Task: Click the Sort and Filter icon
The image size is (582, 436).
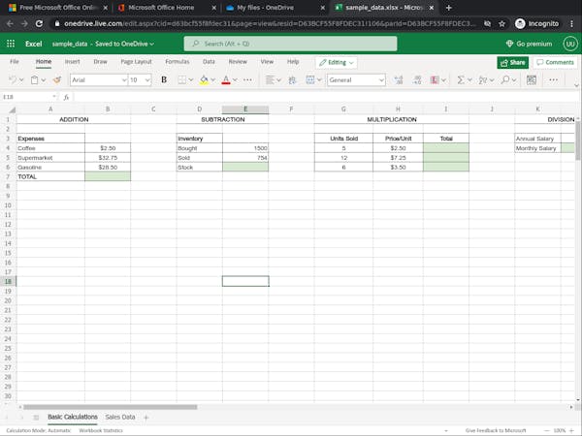Action: (482, 79)
